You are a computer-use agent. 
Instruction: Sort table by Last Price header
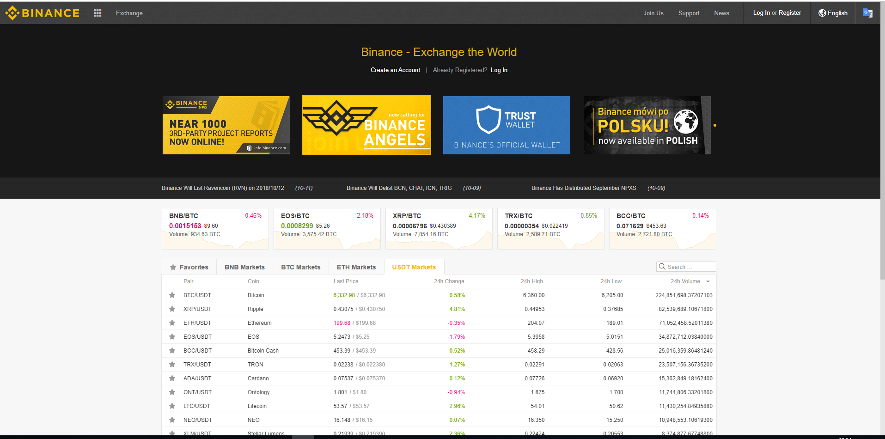pyautogui.click(x=346, y=281)
